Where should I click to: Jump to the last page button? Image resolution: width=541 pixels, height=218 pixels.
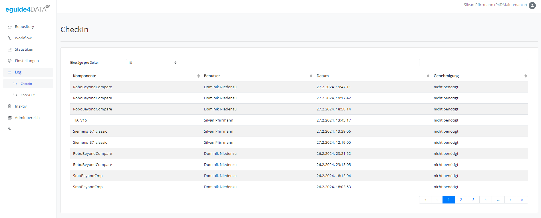tap(522, 200)
